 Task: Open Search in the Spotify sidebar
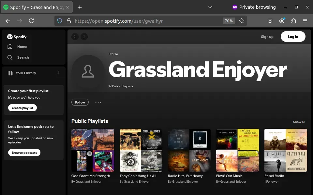click(x=22, y=57)
